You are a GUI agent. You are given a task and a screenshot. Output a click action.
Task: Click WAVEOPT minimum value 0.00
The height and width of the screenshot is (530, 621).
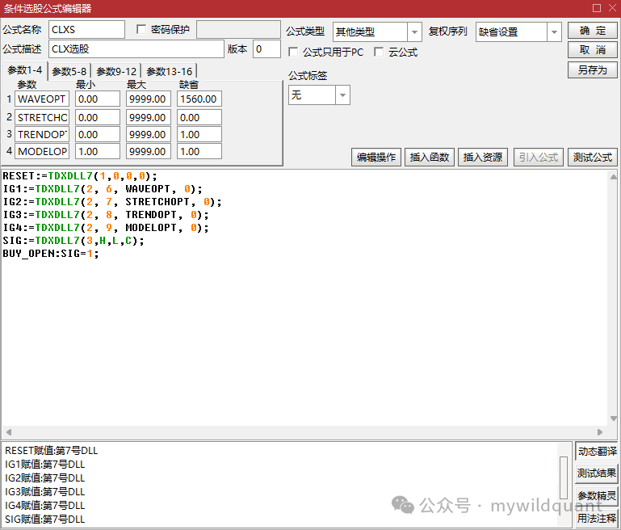pos(98,99)
